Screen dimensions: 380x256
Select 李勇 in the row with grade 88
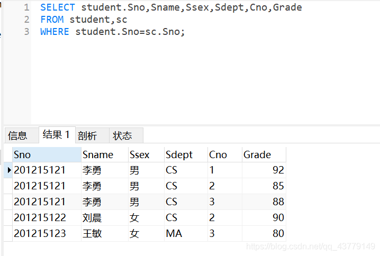pyautogui.click(x=105, y=202)
